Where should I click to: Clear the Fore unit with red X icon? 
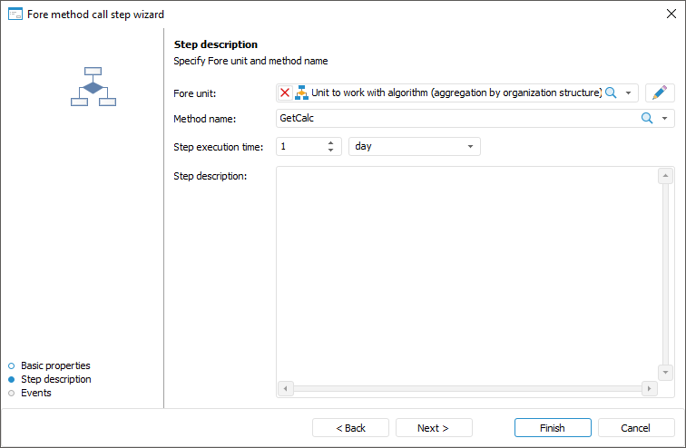(x=285, y=93)
